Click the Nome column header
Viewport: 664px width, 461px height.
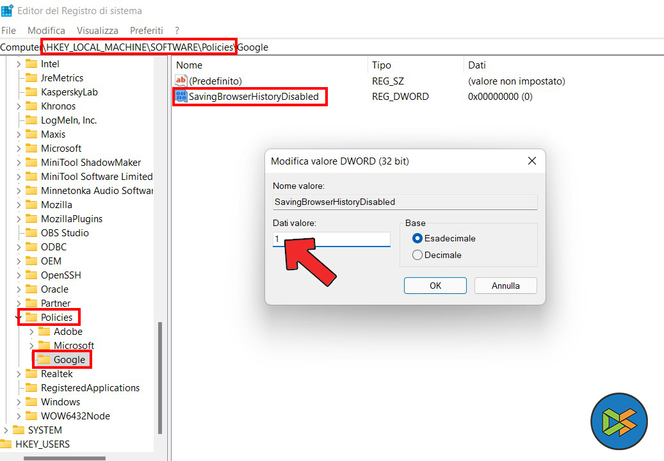pyautogui.click(x=270, y=65)
